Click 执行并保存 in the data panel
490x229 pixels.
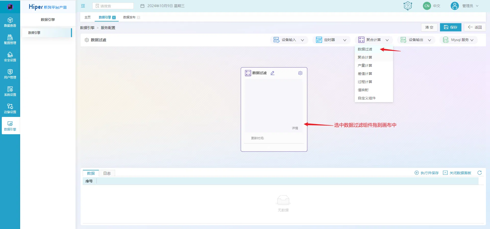point(426,173)
